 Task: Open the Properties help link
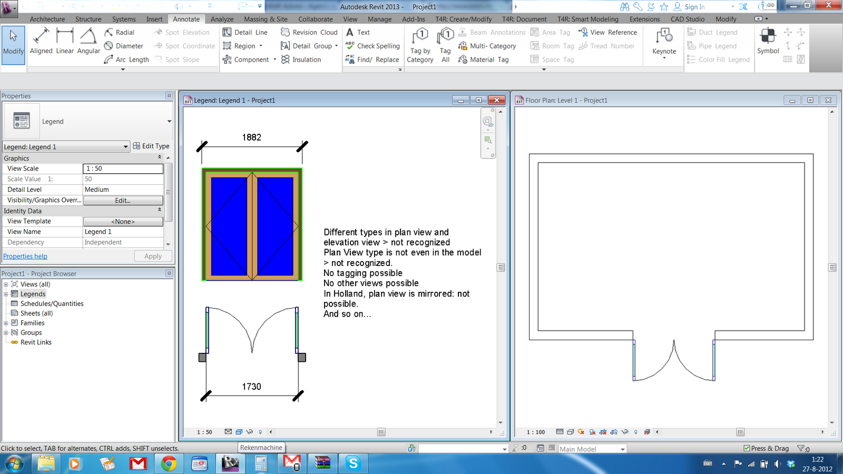(x=25, y=256)
